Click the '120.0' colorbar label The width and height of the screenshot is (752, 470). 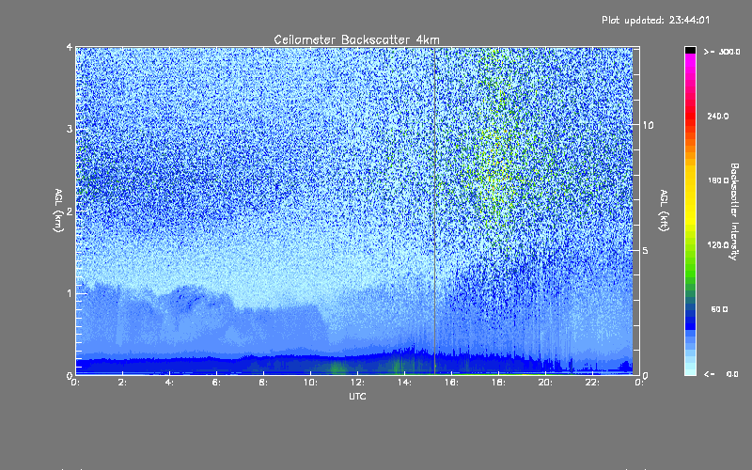[x=718, y=245]
